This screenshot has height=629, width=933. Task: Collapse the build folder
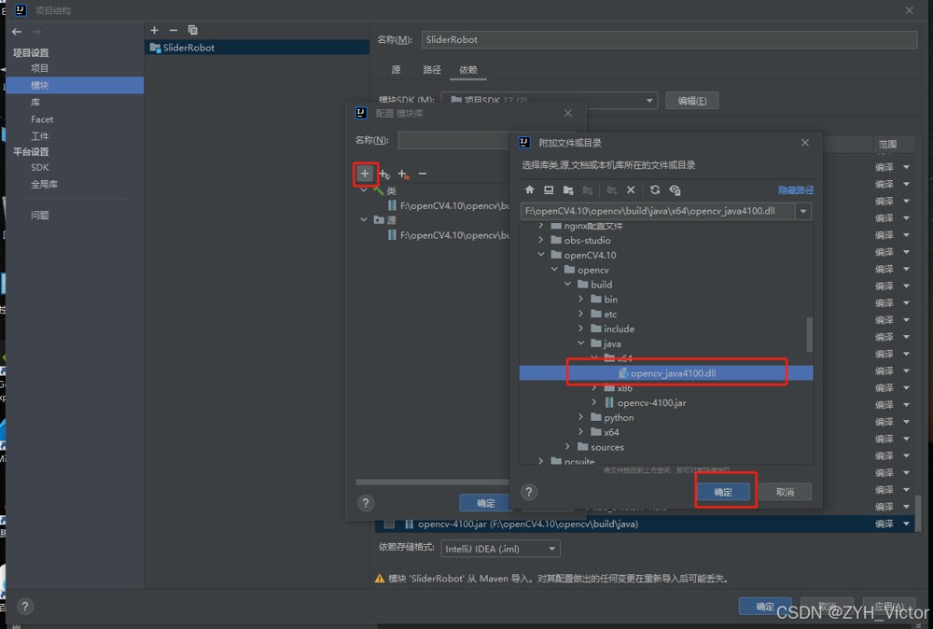click(x=567, y=285)
